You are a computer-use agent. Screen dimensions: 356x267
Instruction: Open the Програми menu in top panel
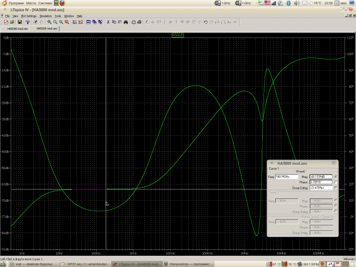(x=16, y=3)
